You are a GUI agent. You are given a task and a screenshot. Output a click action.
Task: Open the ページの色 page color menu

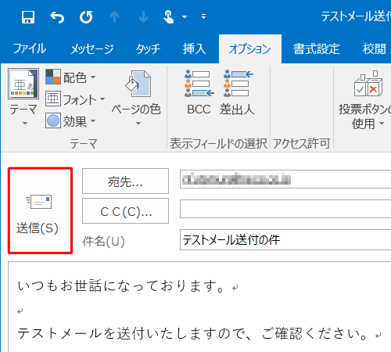point(136,98)
